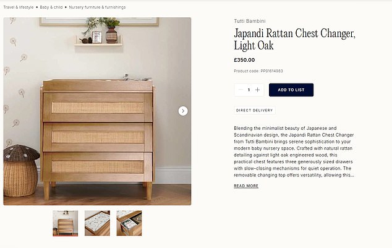392x248 pixels.
Task: Open the Travel & lifestyle breadcrumb
Action: pyautogui.click(x=18, y=7)
